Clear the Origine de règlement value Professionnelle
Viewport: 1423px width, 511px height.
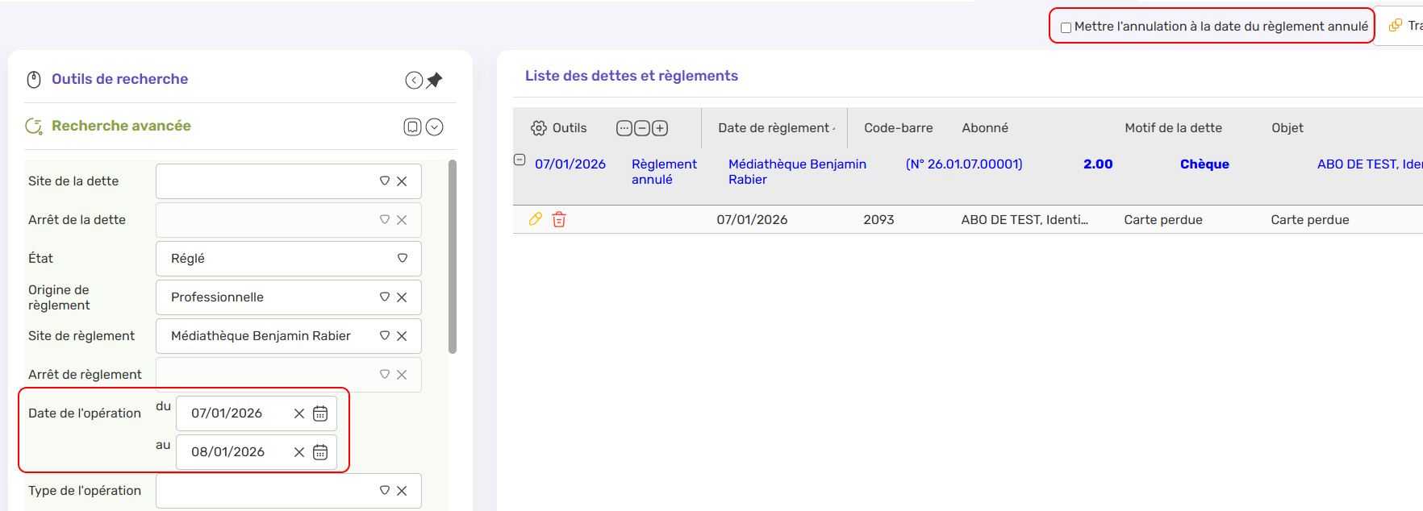coord(402,297)
